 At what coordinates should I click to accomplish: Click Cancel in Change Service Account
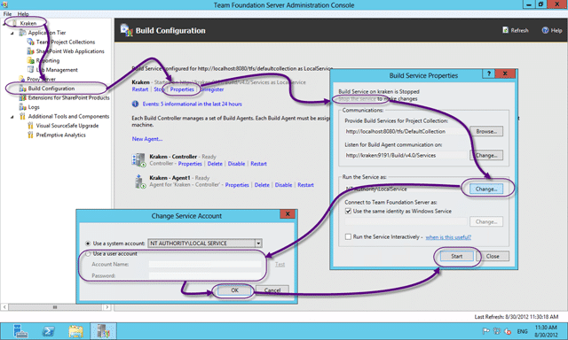[x=272, y=290]
